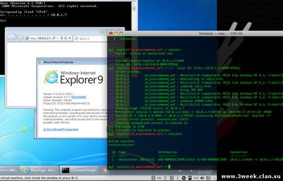283x181 pixels.
Task: Click the network arrows icon in VM status bar
Action: (x=196, y=178)
